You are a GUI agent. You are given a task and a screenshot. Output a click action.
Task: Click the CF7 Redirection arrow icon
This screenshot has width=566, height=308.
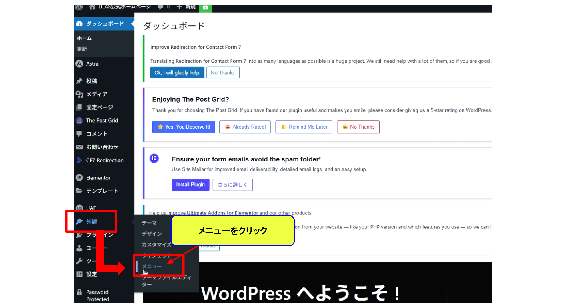(79, 160)
